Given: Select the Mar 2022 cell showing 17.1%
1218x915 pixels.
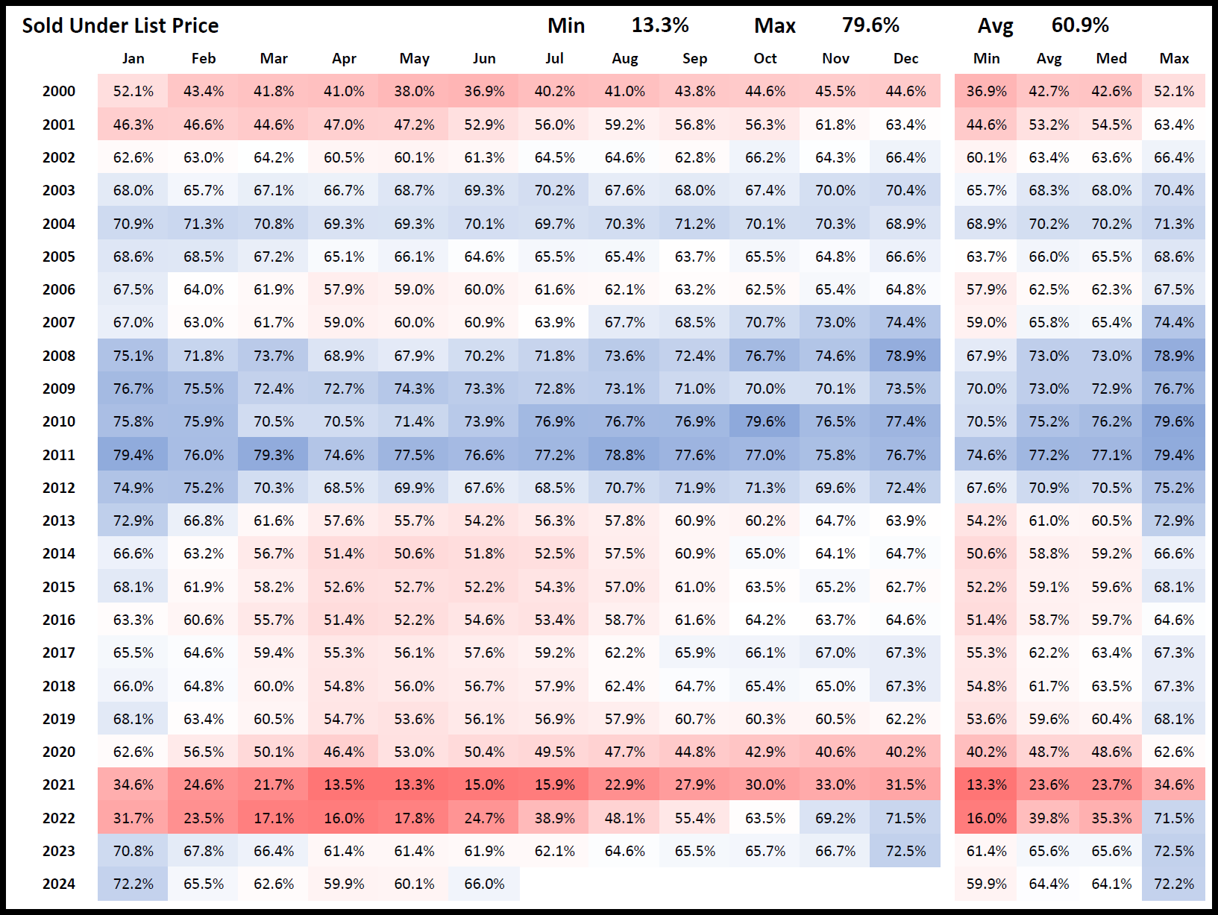Looking at the screenshot, I should (x=274, y=818).
